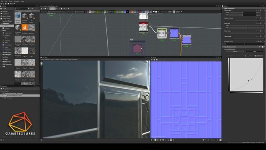Select Favorites in the Library tree
Image resolution: width=266 pixels, height=150 pixels.
5,12
